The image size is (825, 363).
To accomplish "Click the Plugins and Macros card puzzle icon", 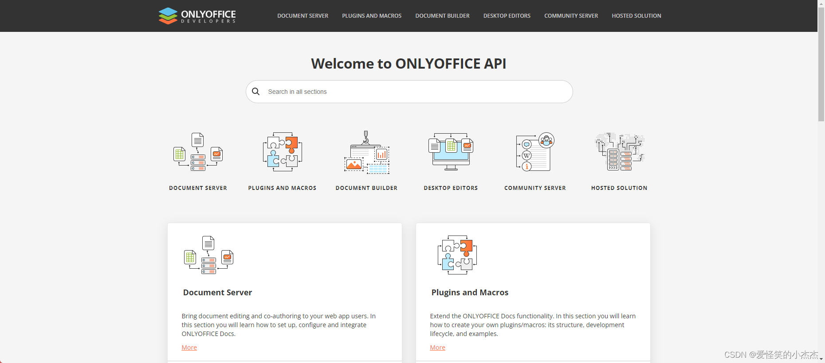I will tap(457, 255).
